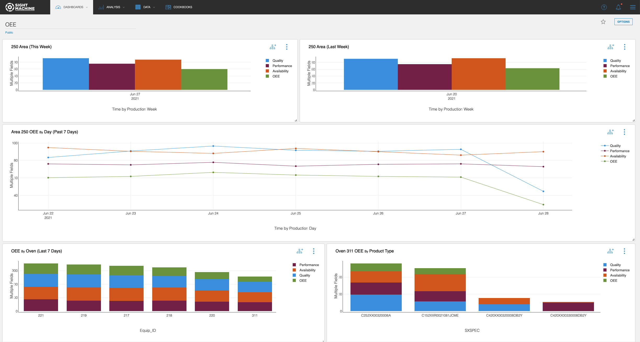This screenshot has height=342, width=640.
Task: Grab resize handle of This Week panel
Action: tap(296, 120)
